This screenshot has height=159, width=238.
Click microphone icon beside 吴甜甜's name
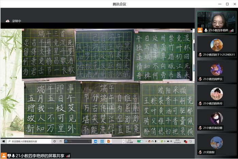(x=200, y=152)
